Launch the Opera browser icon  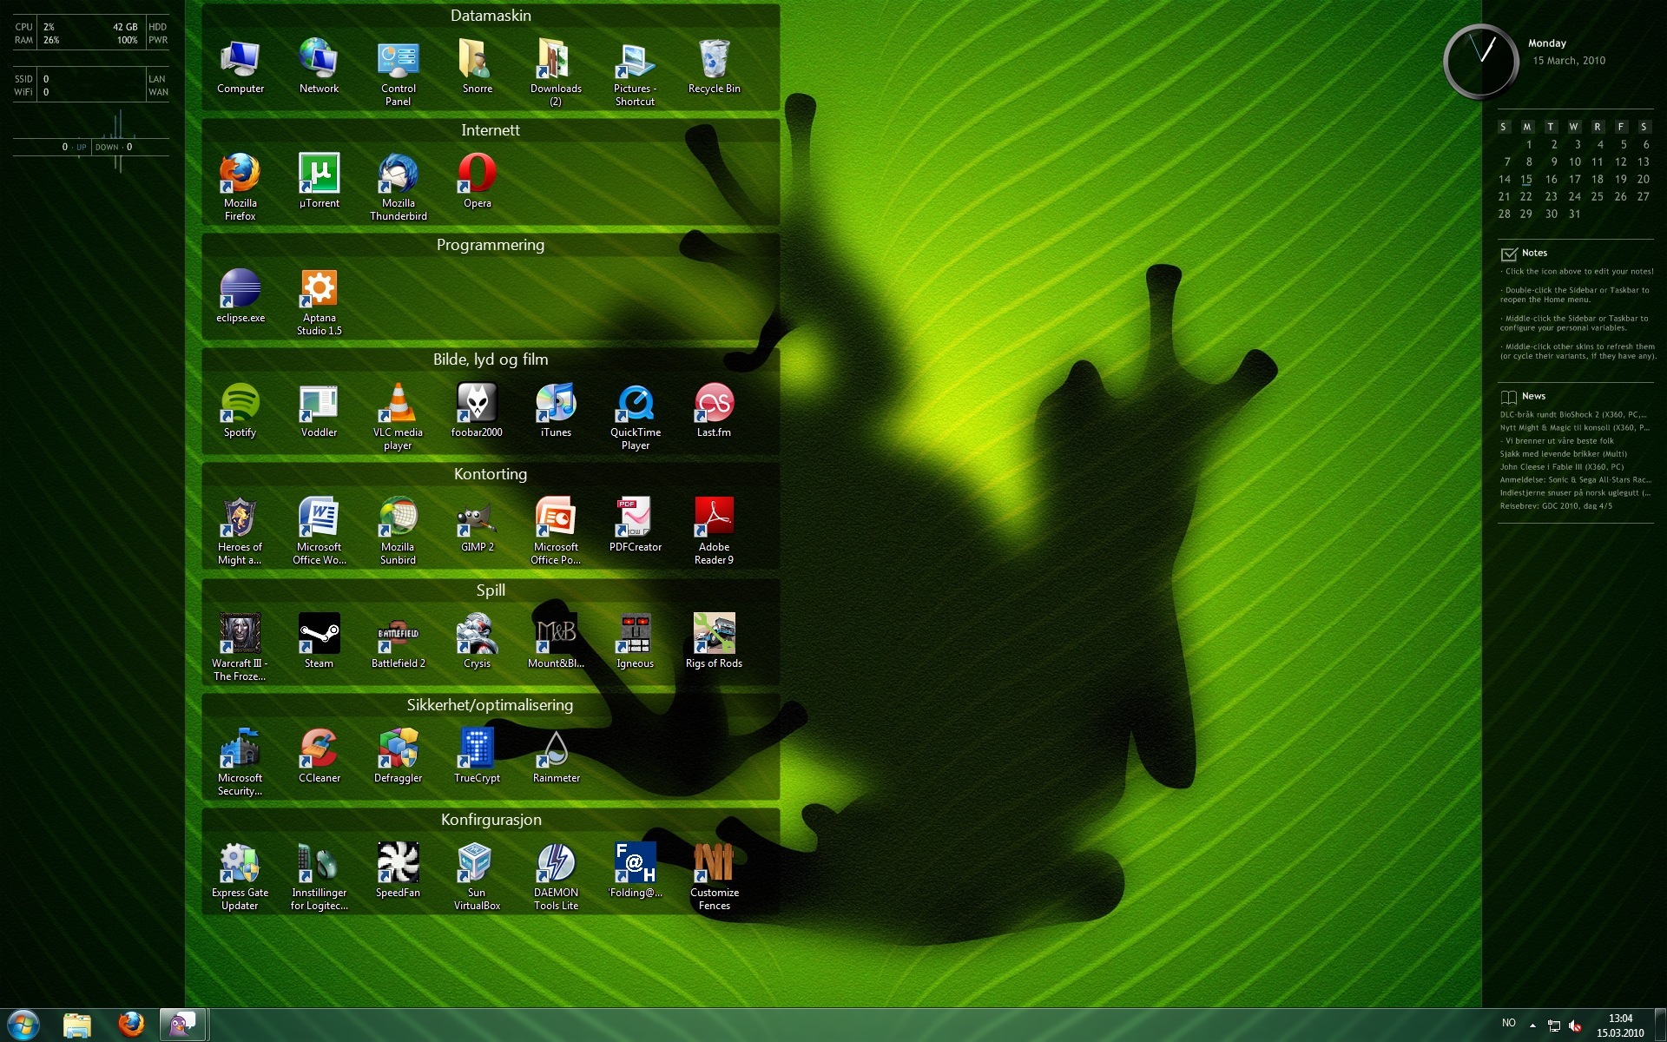pyautogui.click(x=477, y=181)
